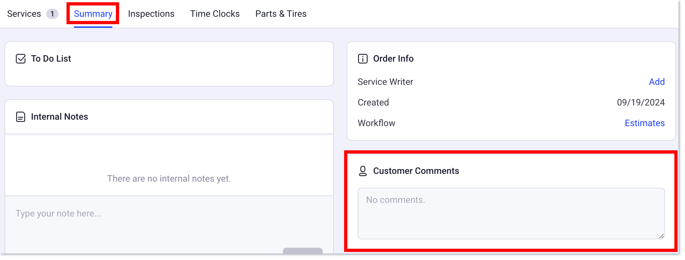Click into the Customer Comments text area
This screenshot has height=260, width=685.
pos(511,214)
